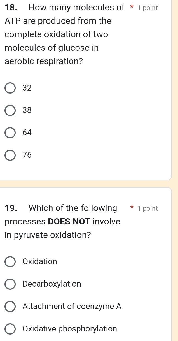
Task: Click the unselected circle beside 32
Action: click(x=10, y=88)
